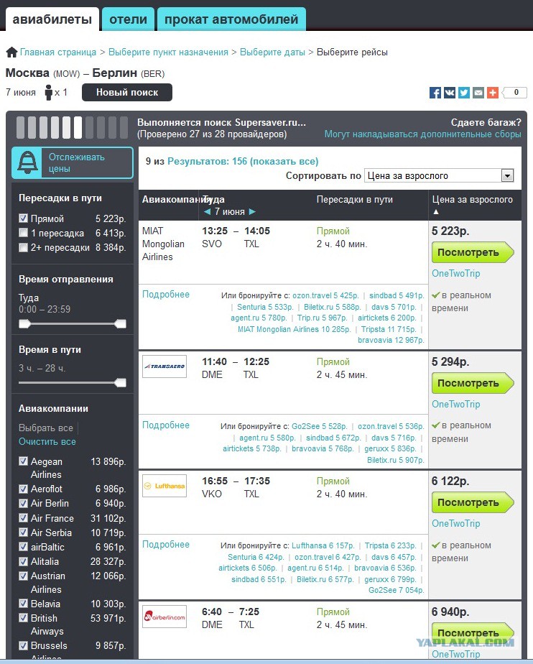
Task: Uncheck Air Serbia airline filter
Action: (24, 532)
